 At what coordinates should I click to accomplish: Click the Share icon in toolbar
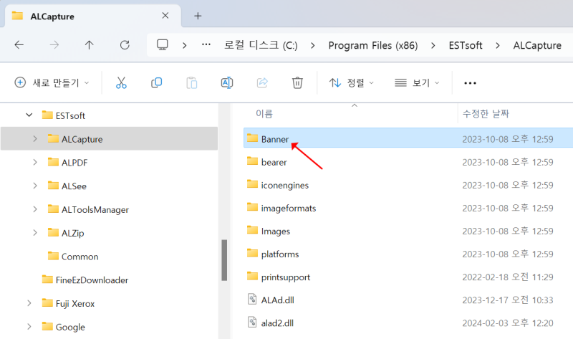coord(262,82)
